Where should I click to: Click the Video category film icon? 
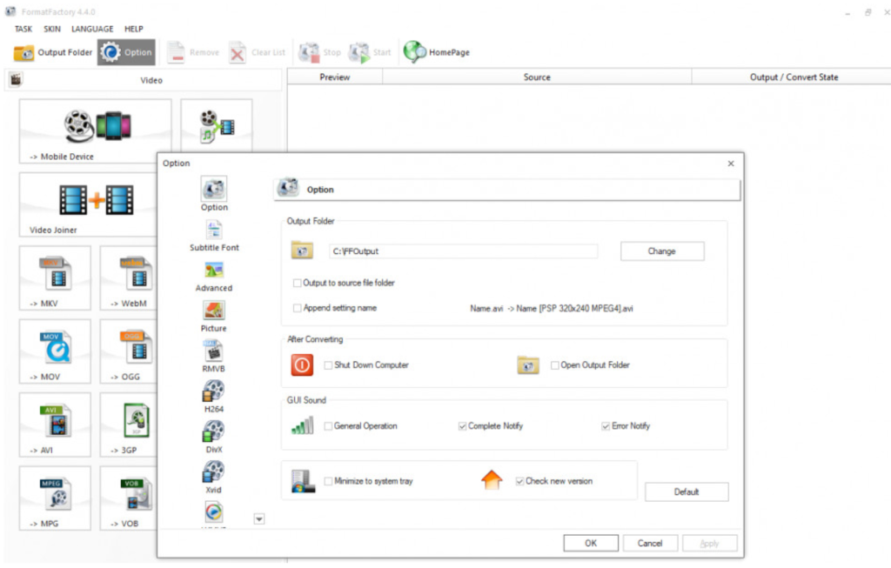(16, 79)
